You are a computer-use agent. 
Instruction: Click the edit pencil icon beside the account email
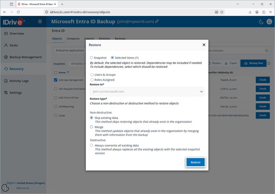(x=157, y=21)
